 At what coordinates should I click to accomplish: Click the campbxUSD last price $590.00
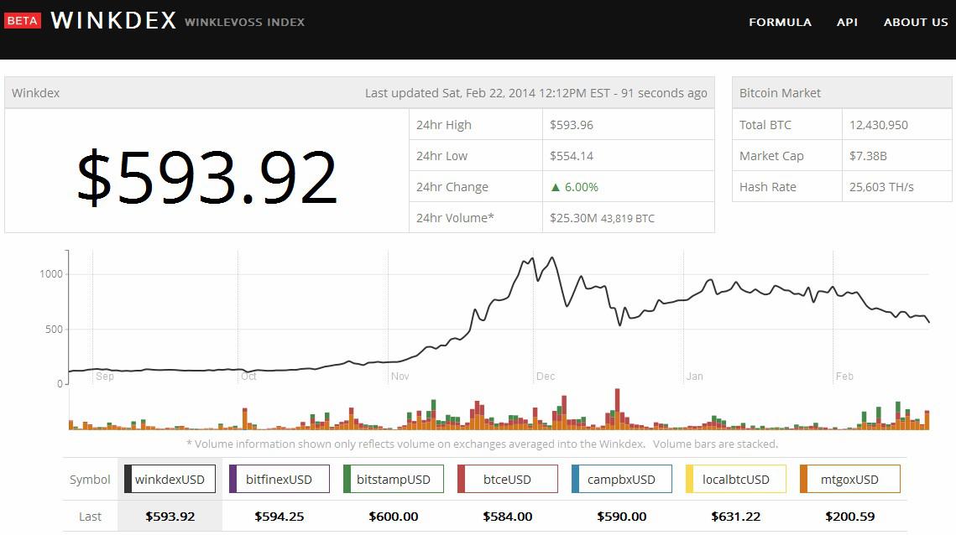tap(621, 517)
